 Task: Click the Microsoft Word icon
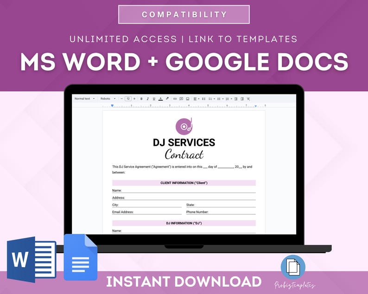[32, 260]
